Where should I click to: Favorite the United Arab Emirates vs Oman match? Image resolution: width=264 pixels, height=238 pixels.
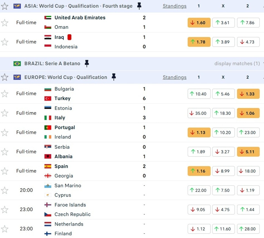point(5,23)
